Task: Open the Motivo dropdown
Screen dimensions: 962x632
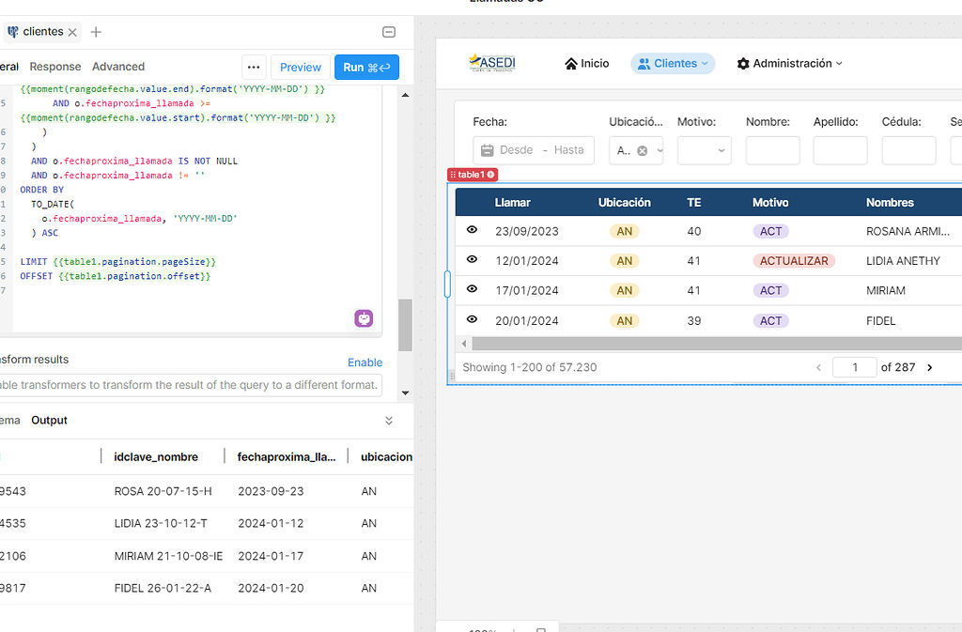Action: click(x=705, y=151)
